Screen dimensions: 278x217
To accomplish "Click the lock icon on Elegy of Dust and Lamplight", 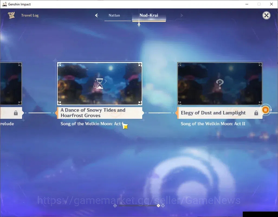I will point(256,113).
